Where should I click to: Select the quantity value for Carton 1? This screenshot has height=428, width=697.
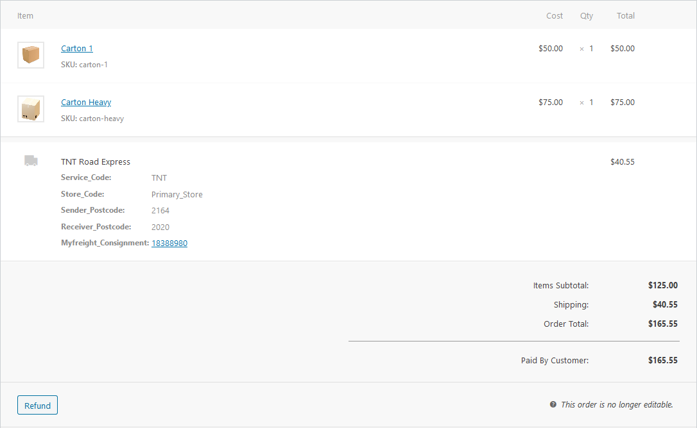point(591,48)
